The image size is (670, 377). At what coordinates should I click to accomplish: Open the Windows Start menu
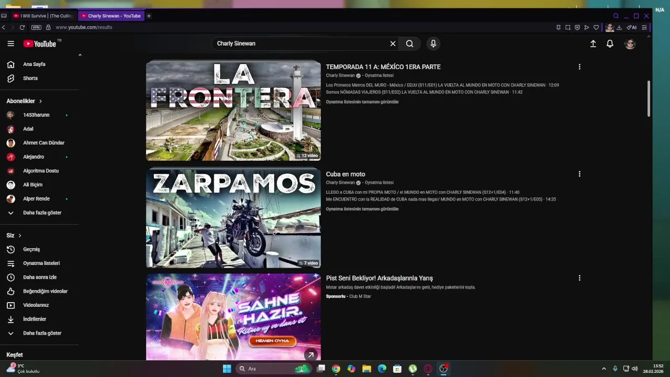point(227,369)
